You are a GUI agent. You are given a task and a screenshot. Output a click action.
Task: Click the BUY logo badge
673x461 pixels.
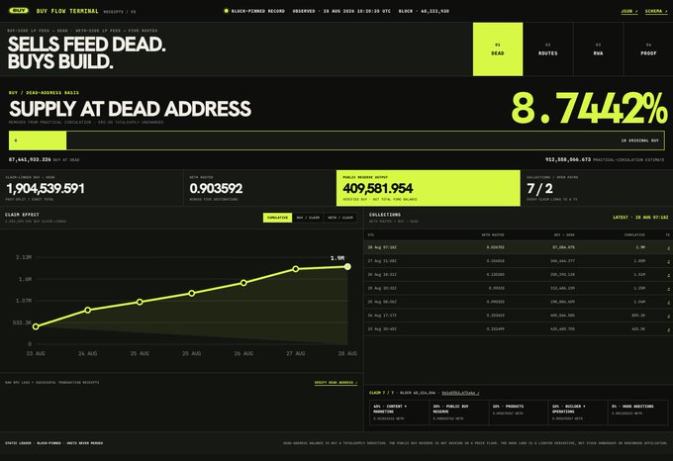click(x=19, y=11)
